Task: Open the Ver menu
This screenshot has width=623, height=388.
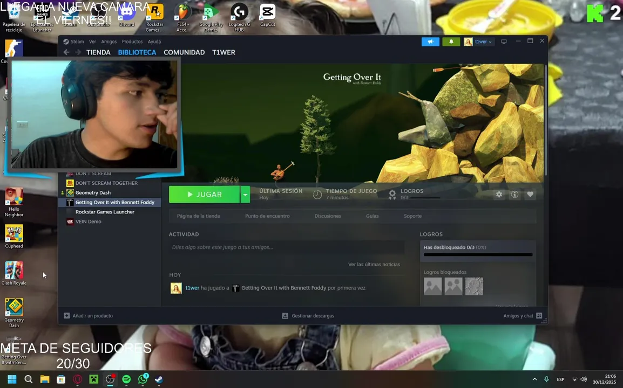Action: (92, 41)
